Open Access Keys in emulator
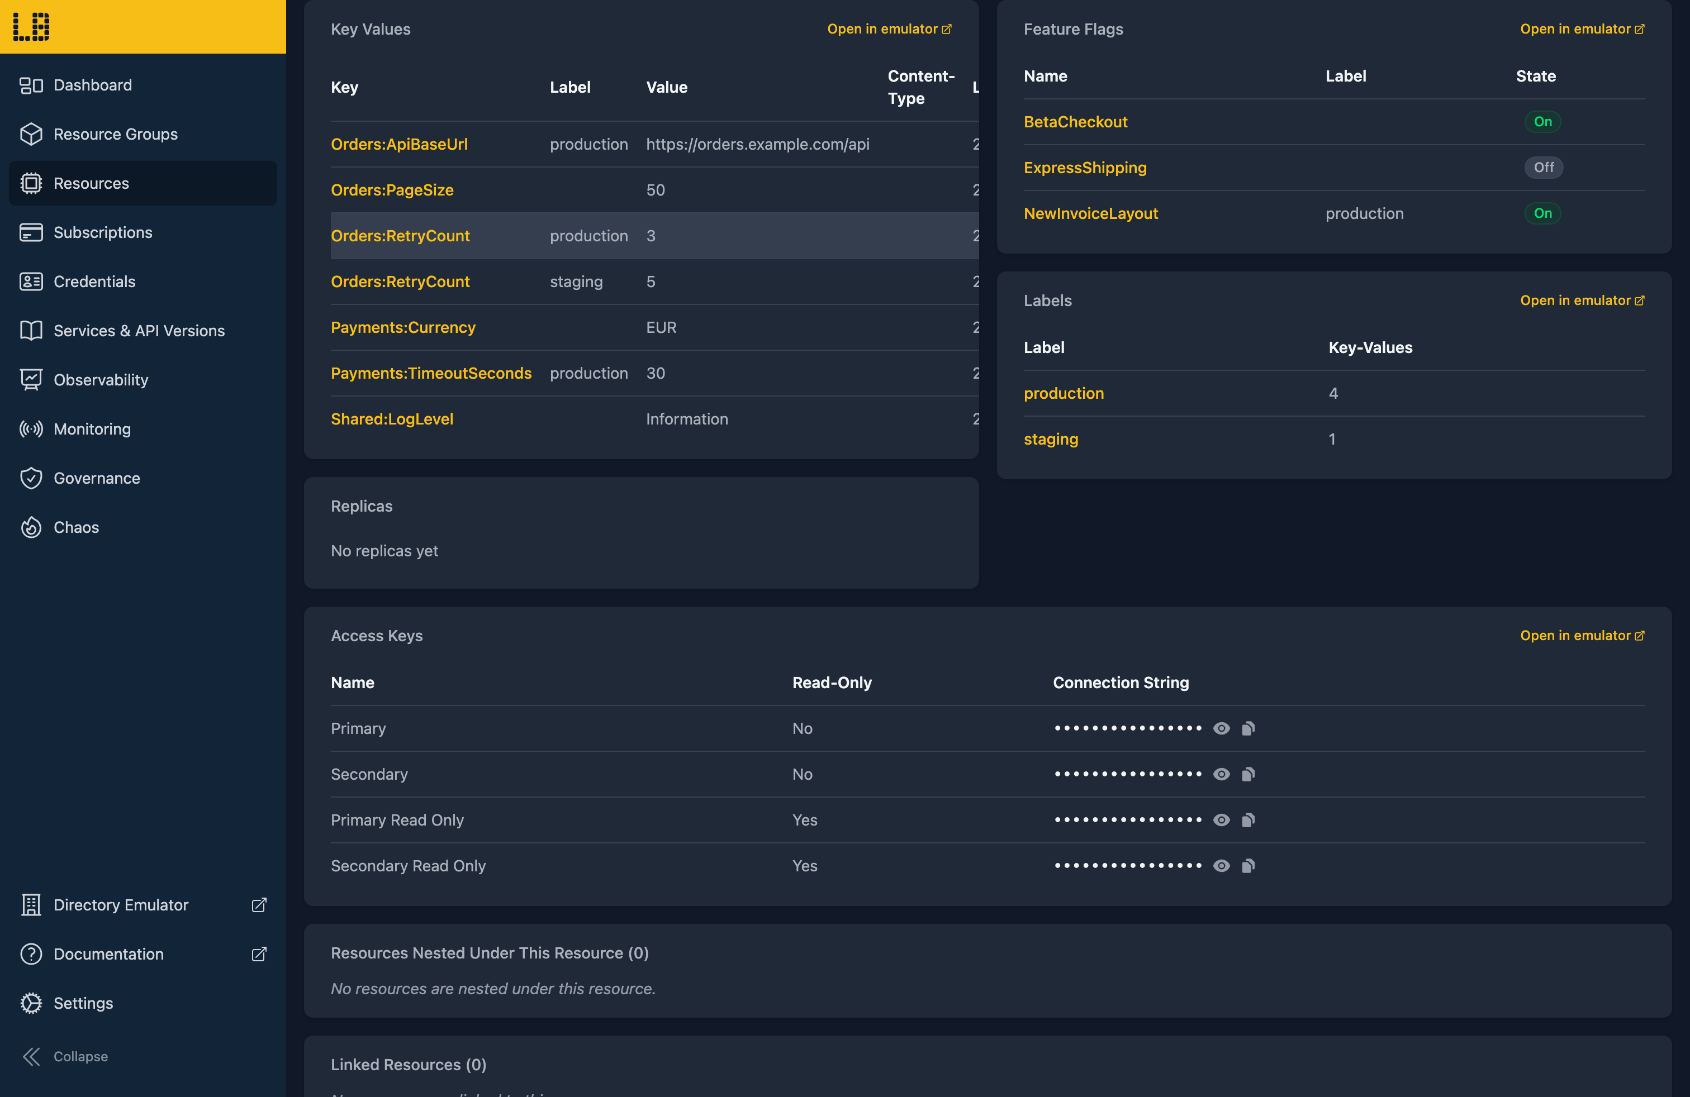 coord(1582,636)
